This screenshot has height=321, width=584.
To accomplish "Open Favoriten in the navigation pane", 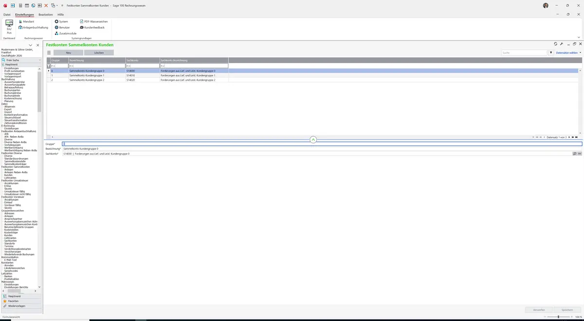I will click(x=21, y=301).
